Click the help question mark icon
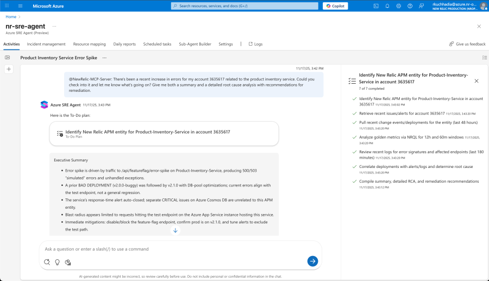 410,6
